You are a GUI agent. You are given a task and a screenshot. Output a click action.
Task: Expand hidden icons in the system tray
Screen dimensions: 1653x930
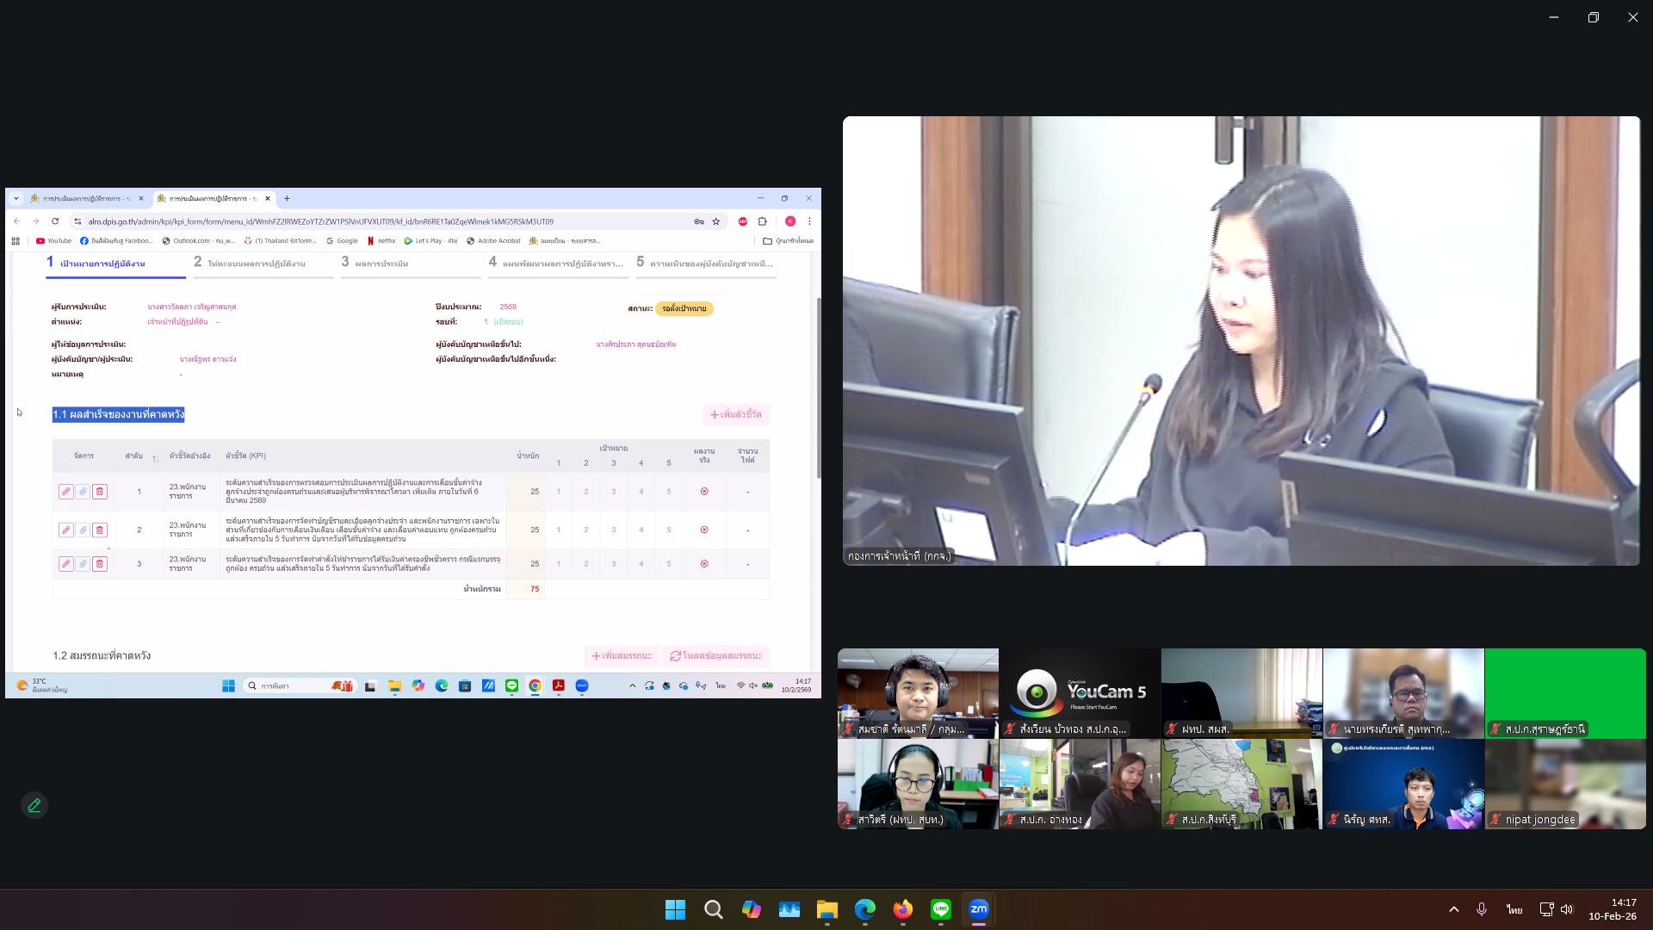coord(1453,908)
